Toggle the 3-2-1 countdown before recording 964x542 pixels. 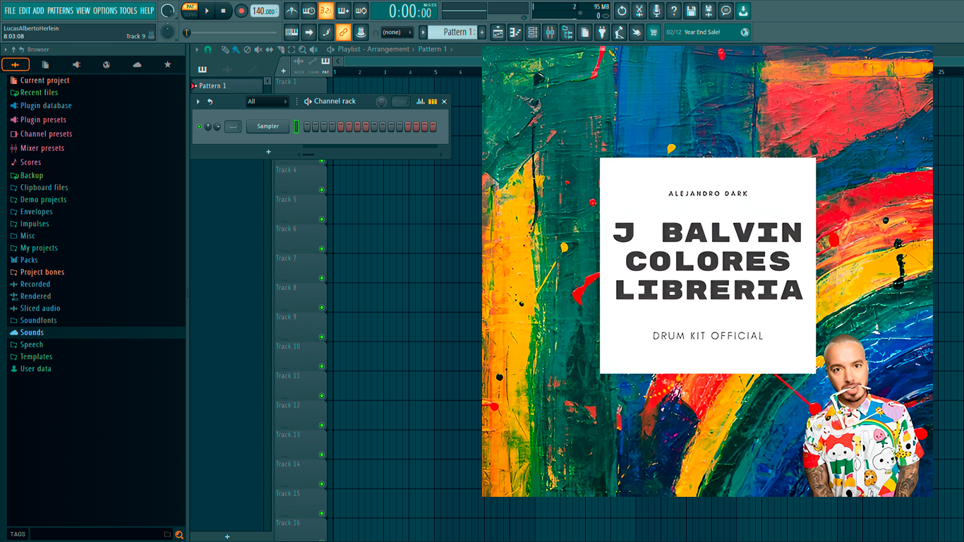326,11
